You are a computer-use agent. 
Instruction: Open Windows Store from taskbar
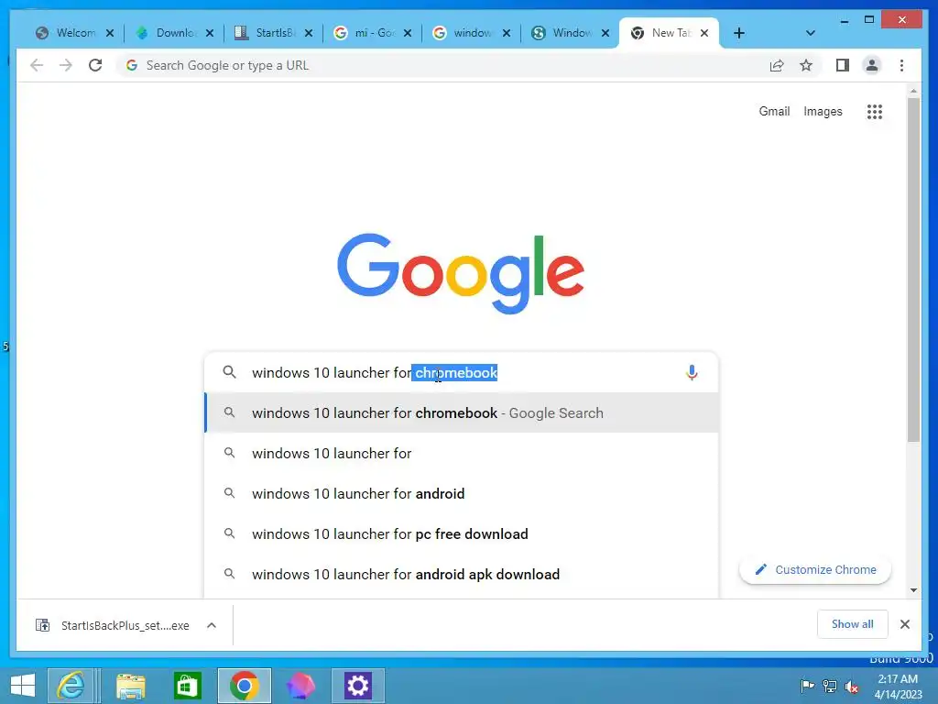click(x=187, y=686)
